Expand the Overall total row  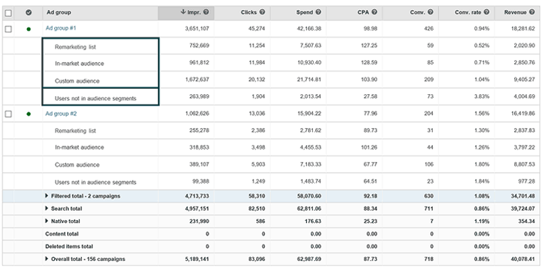pyautogui.click(x=47, y=259)
